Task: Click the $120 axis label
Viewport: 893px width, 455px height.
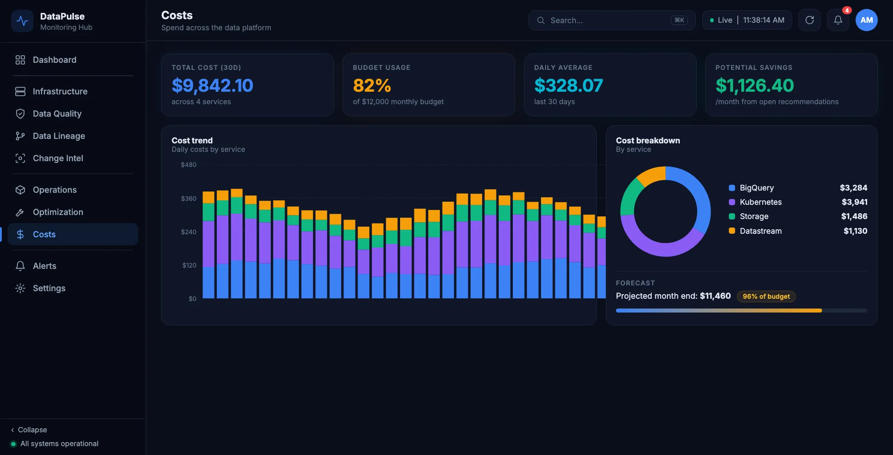Action: click(189, 265)
